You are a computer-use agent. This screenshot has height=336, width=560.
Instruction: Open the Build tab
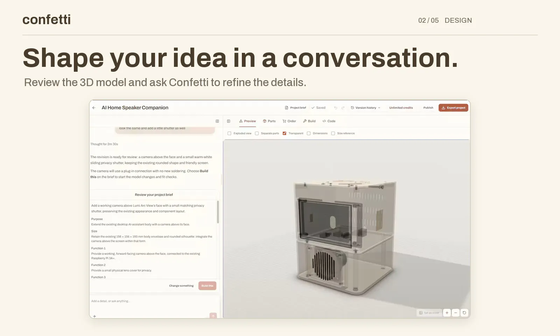point(309,121)
